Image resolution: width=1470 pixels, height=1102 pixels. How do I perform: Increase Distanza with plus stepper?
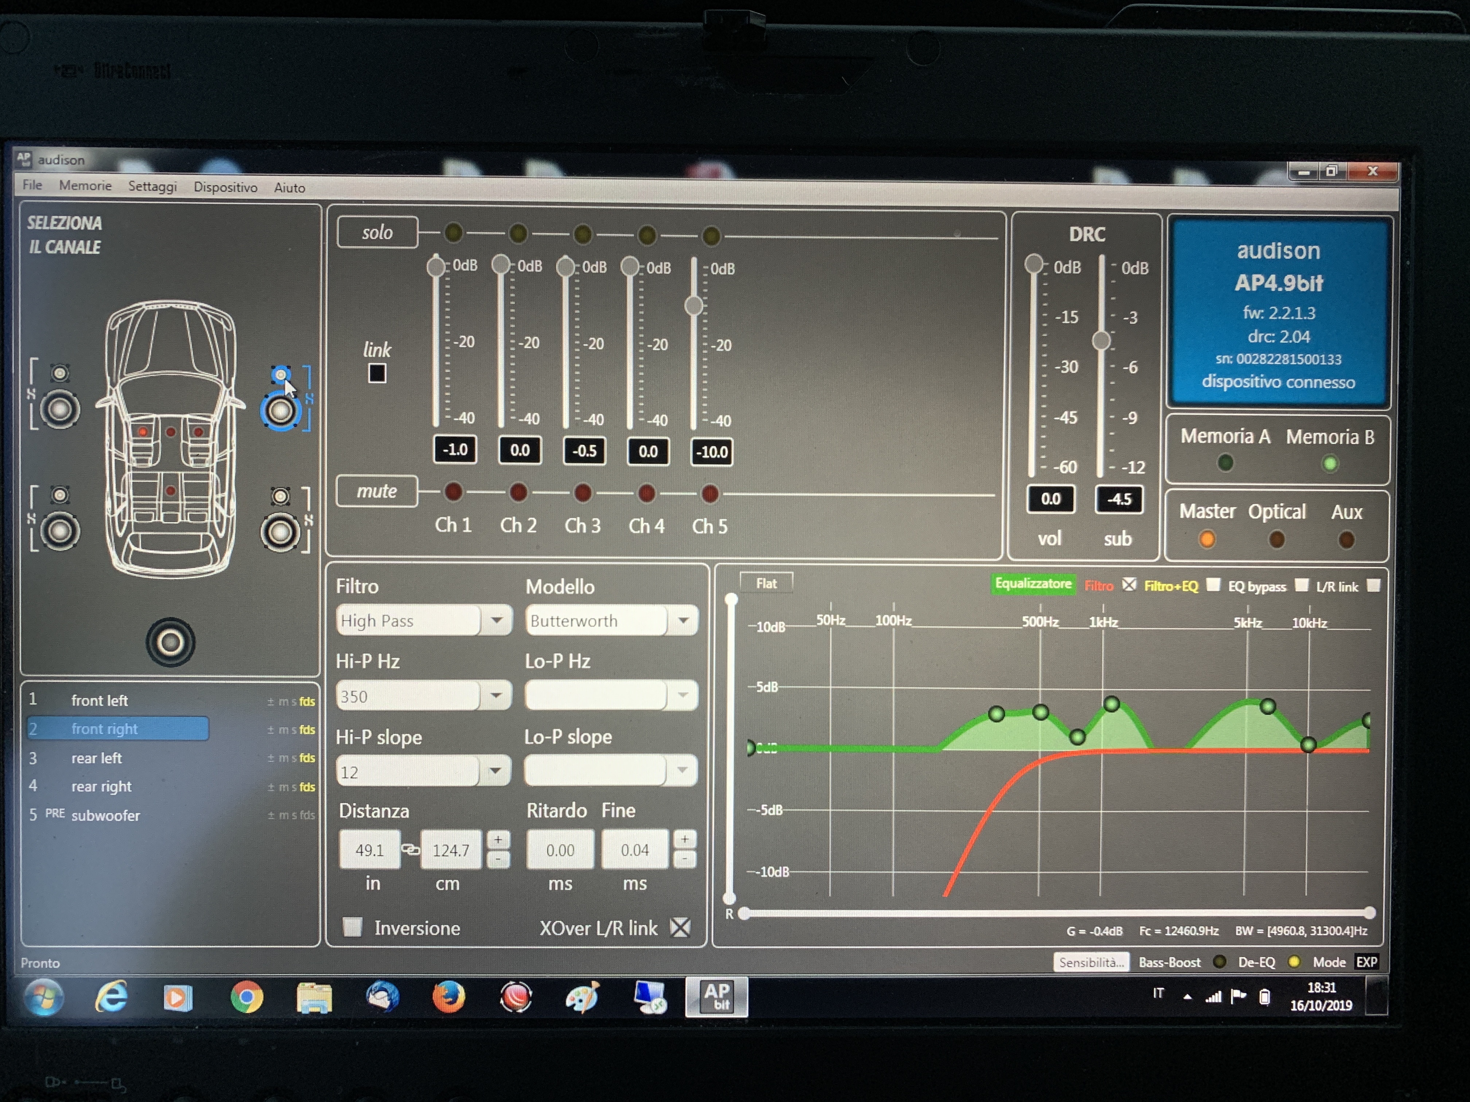[x=498, y=840]
